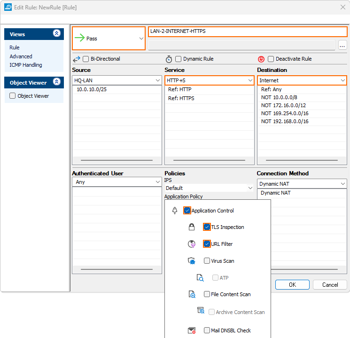The image size is (350, 338).
Task: Uncheck Application Control checkbox
Action: coord(187,211)
